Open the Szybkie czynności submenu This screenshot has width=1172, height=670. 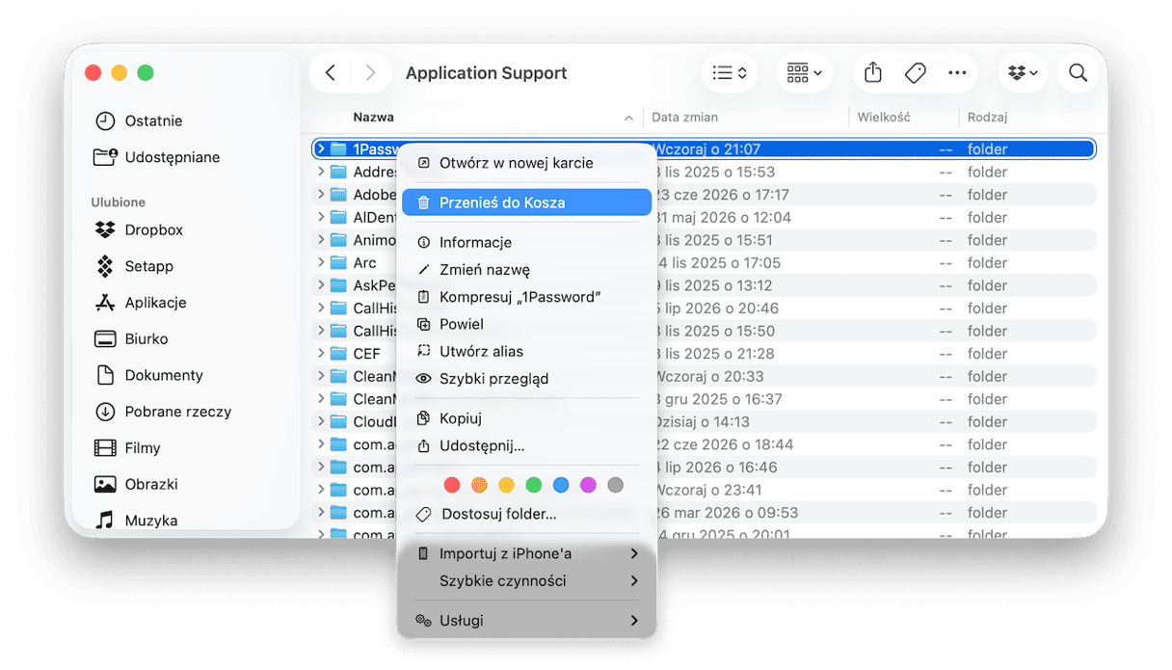526,581
